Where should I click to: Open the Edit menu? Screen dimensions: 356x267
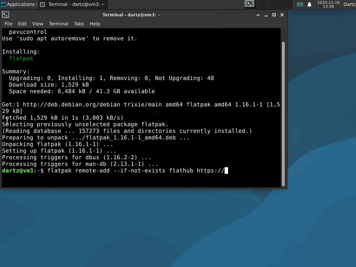(x=23, y=24)
